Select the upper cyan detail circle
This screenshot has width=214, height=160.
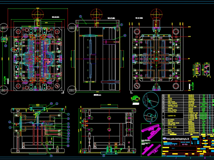(149, 99)
